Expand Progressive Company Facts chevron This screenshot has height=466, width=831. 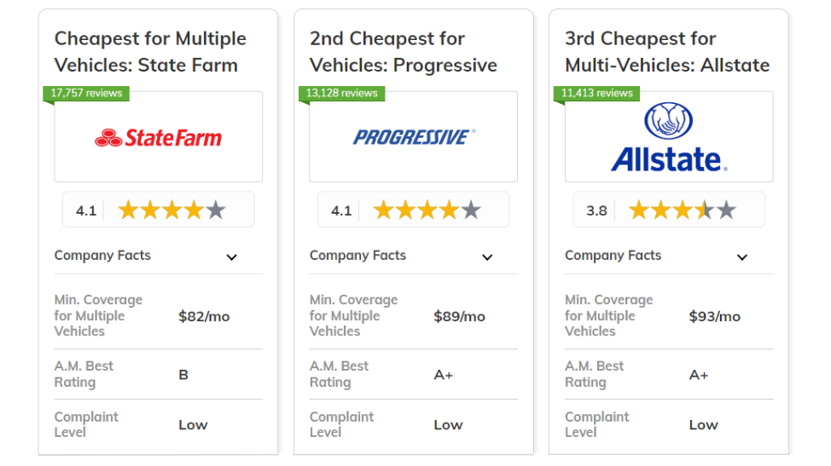(x=487, y=257)
